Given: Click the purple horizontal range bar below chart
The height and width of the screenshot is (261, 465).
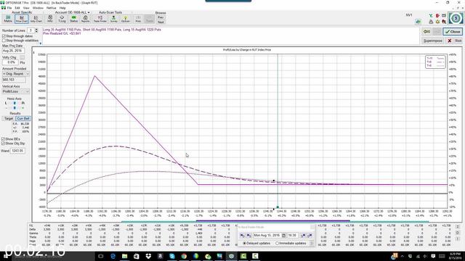Looking at the screenshot, I should coord(273,220).
